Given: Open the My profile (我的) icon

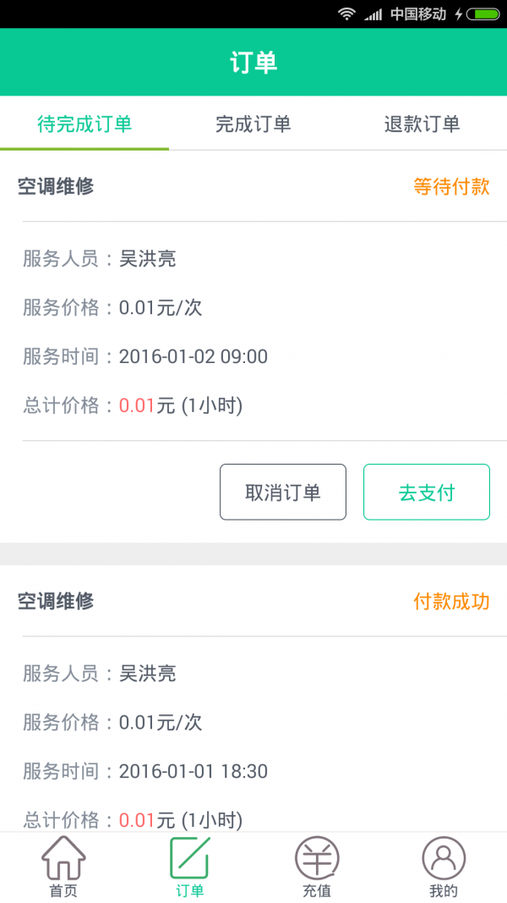Looking at the screenshot, I should (x=444, y=858).
